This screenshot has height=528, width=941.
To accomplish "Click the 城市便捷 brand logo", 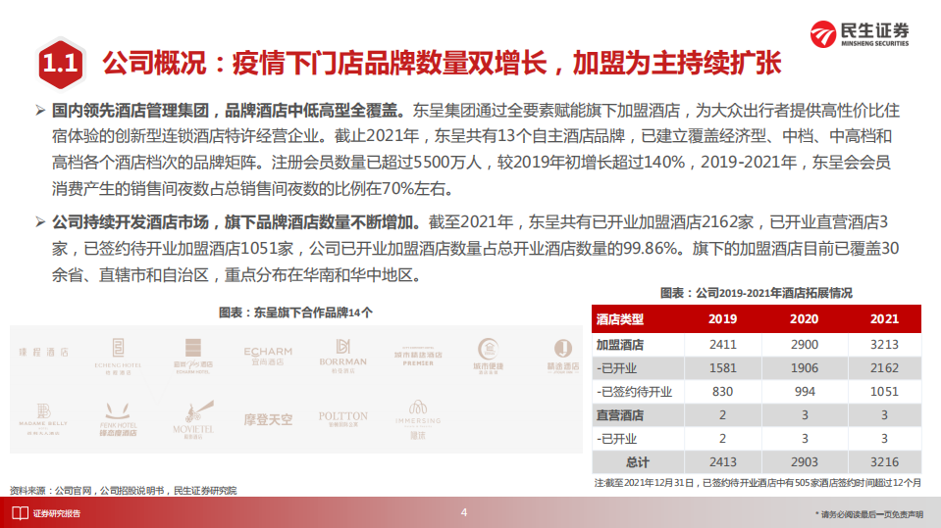I will tap(488, 357).
